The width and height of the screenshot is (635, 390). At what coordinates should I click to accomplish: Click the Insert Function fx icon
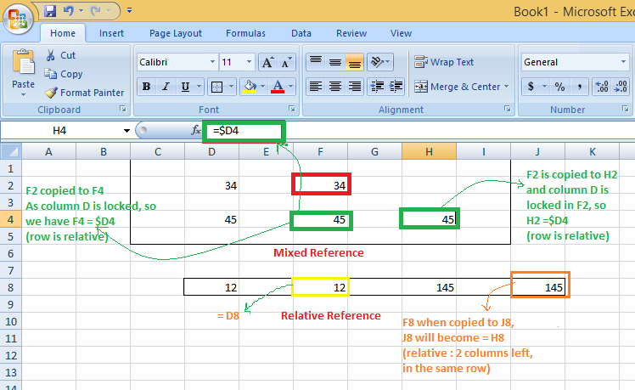click(196, 130)
